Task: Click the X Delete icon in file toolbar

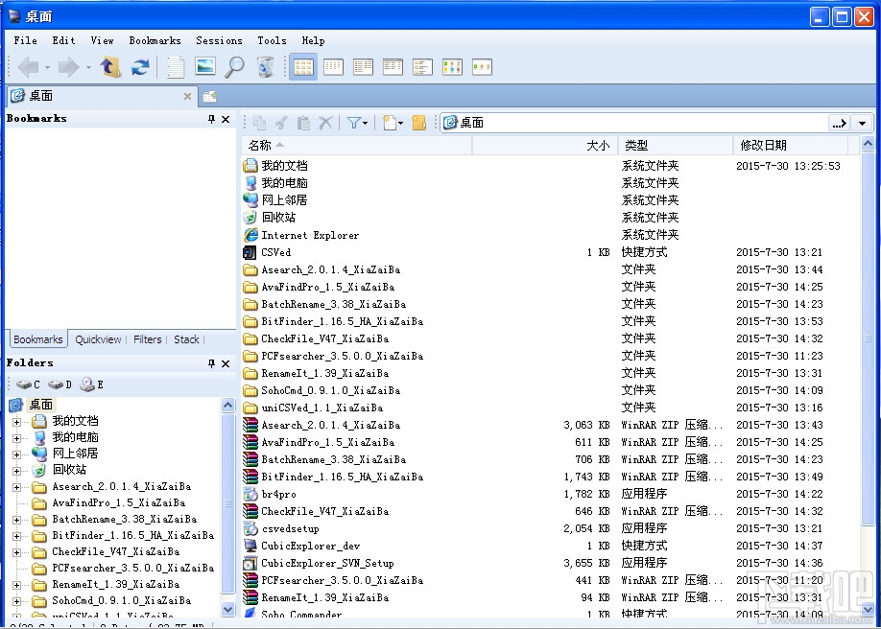Action: pos(325,123)
